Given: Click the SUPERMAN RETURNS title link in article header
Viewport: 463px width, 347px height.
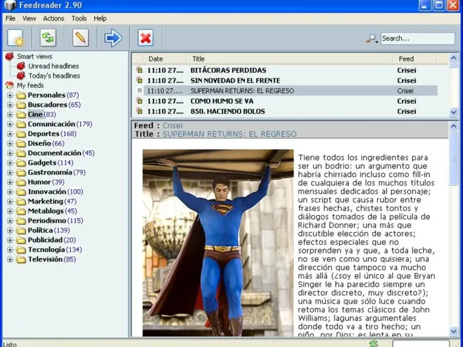Looking at the screenshot, I should click(229, 134).
